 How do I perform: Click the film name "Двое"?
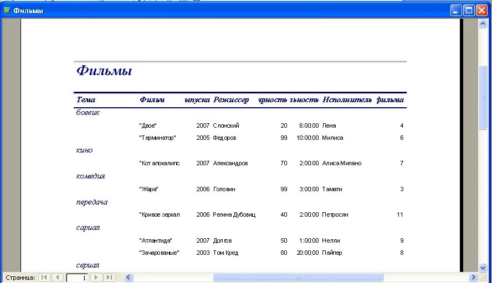pyautogui.click(x=148, y=125)
